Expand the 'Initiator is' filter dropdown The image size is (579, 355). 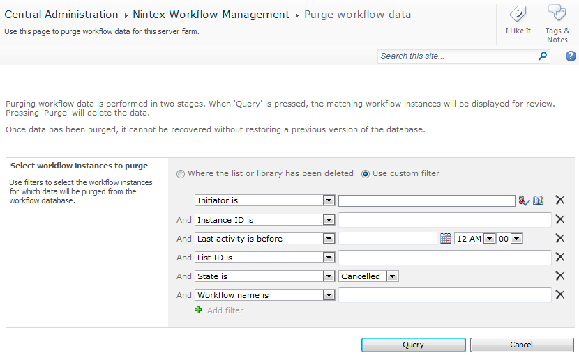click(329, 200)
